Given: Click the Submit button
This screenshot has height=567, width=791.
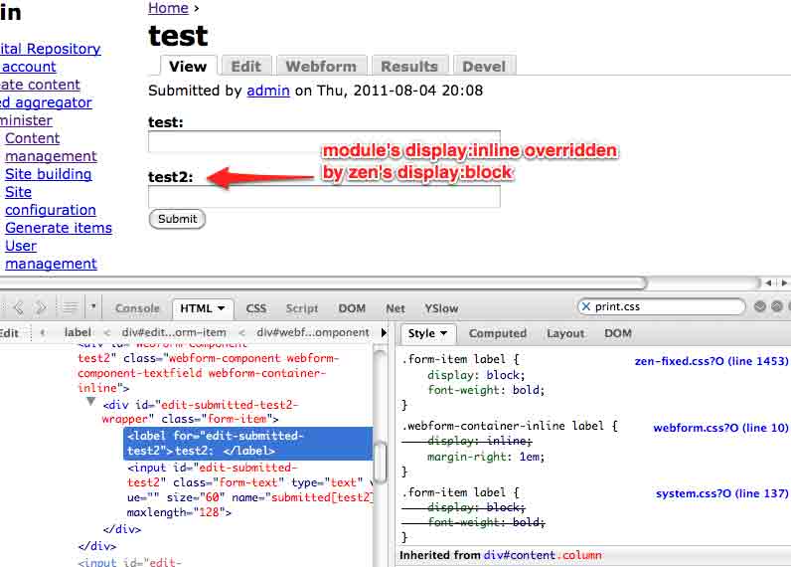Looking at the screenshot, I should tap(177, 219).
